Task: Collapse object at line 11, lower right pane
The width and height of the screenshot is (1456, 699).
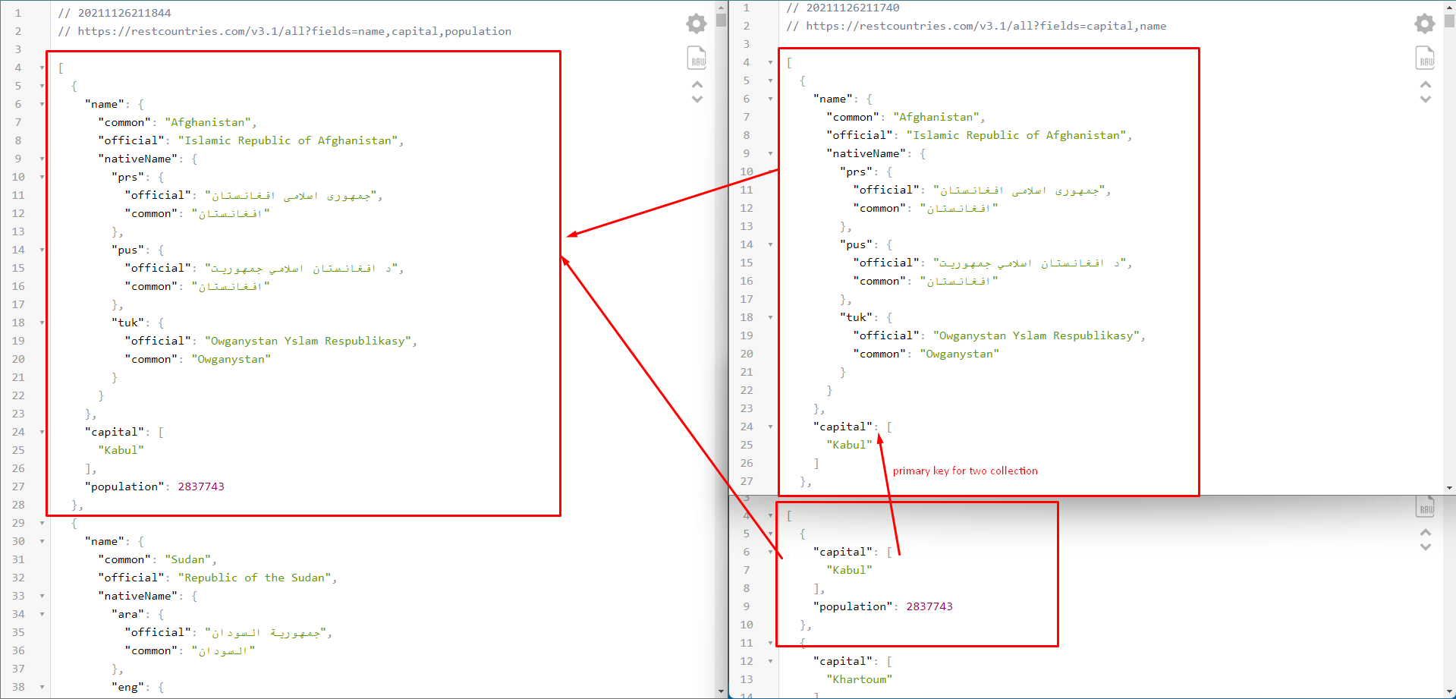Action: [x=770, y=643]
